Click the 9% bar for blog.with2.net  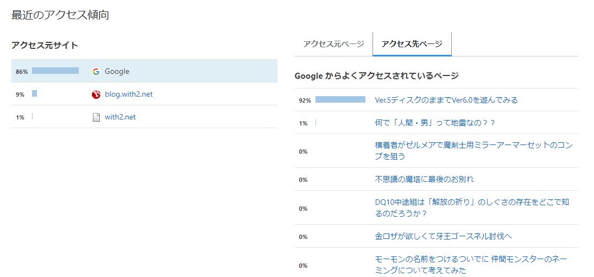tap(34, 93)
